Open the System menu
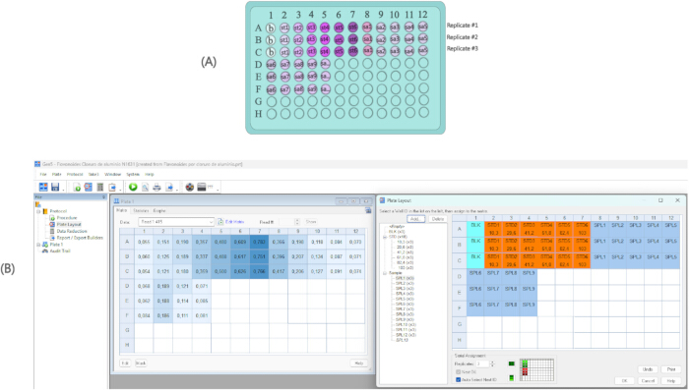This screenshot has height=390, width=689. [133, 174]
